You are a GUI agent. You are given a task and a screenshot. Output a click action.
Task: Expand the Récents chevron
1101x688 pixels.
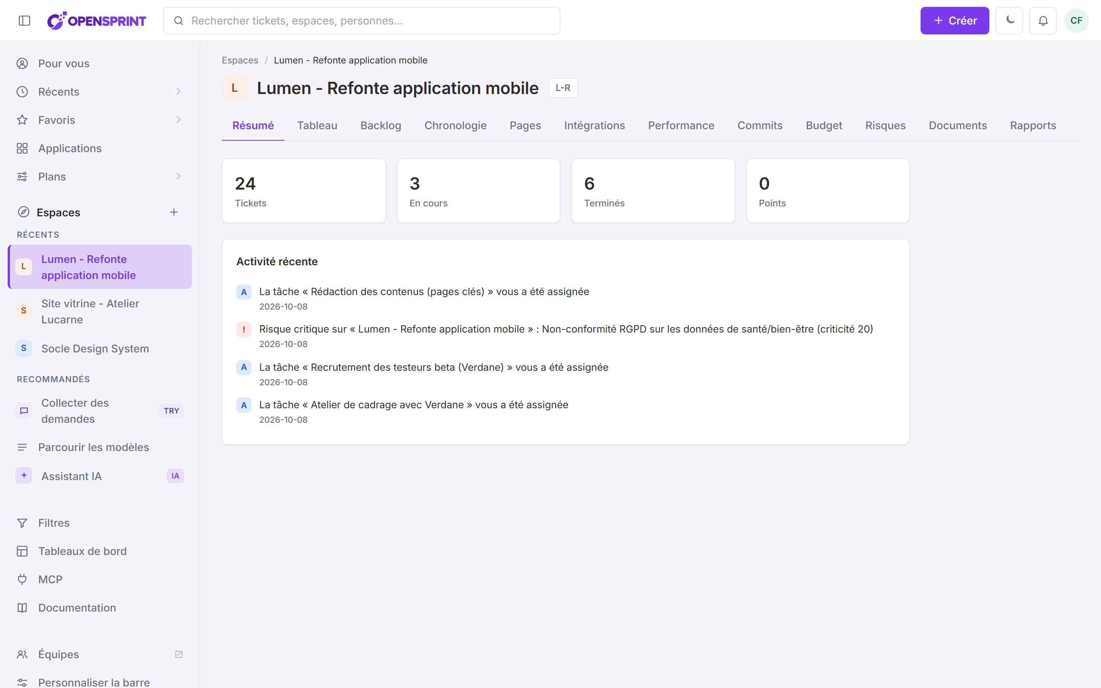click(179, 91)
